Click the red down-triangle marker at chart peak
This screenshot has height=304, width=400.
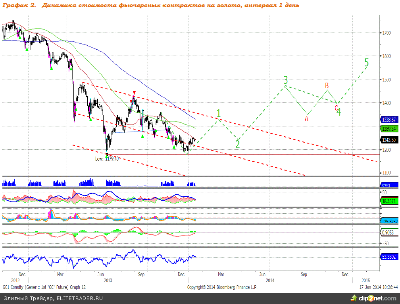click(x=134, y=92)
